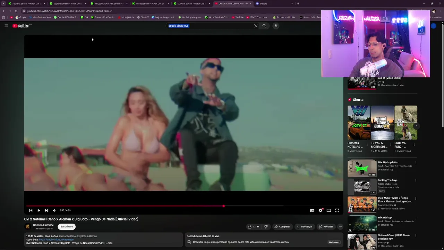
Task: Open the Meta Business Suite bookmark
Action: point(40,17)
